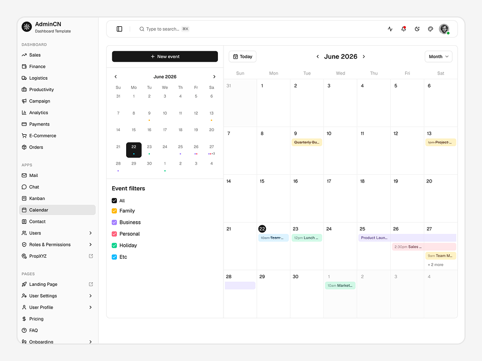This screenshot has width=482, height=361.
Task: Expand User Profile chevron
Action: [91, 308]
